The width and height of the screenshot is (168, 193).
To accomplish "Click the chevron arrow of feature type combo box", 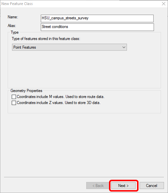I will 124,47.
